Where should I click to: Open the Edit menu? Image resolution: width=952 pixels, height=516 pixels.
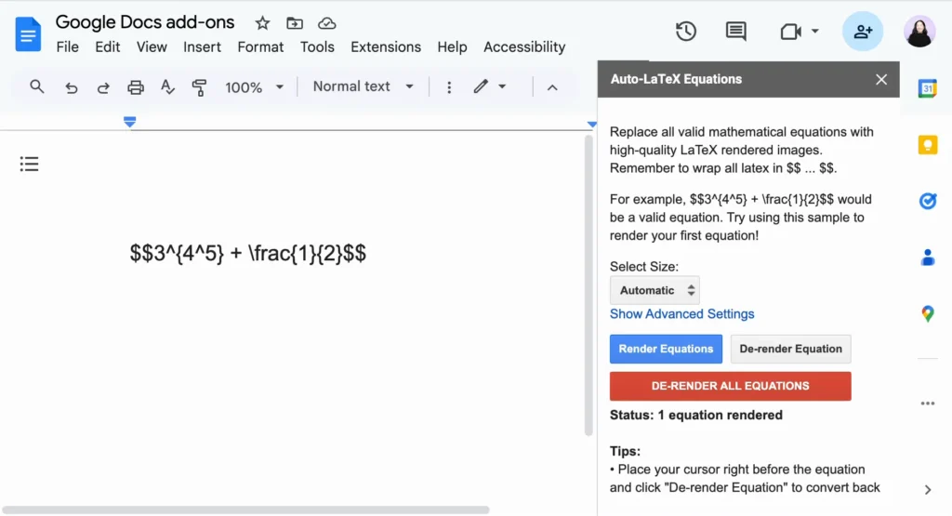tap(108, 47)
